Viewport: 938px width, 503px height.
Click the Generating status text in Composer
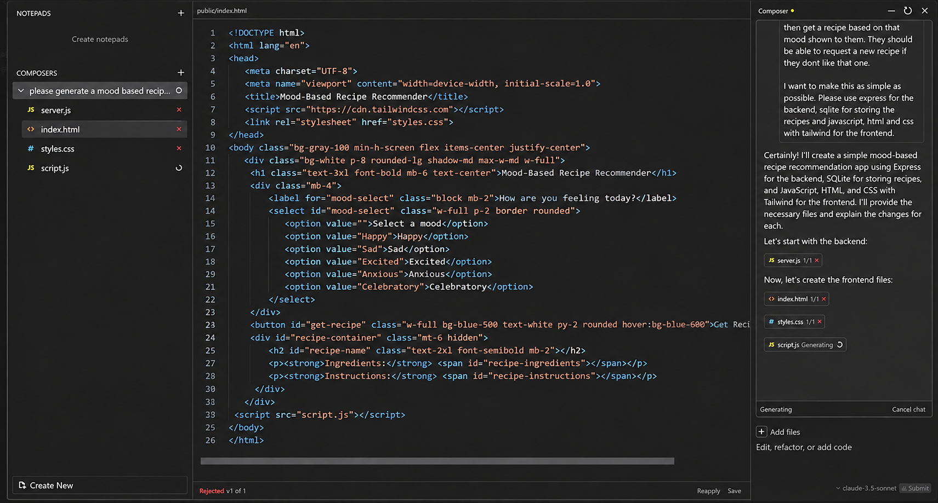tap(776, 409)
